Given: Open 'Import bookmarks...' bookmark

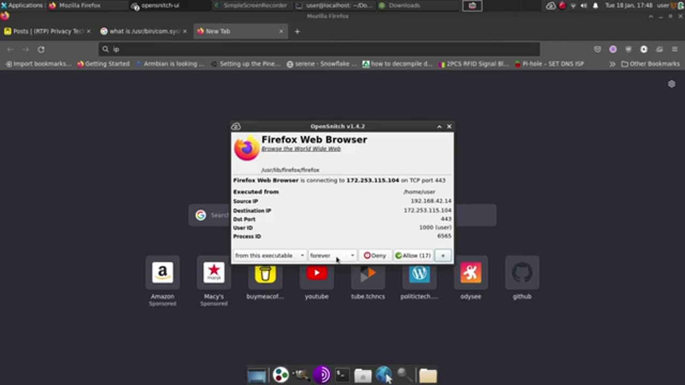Looking at the screenshot, I should [x=38, y=64].
